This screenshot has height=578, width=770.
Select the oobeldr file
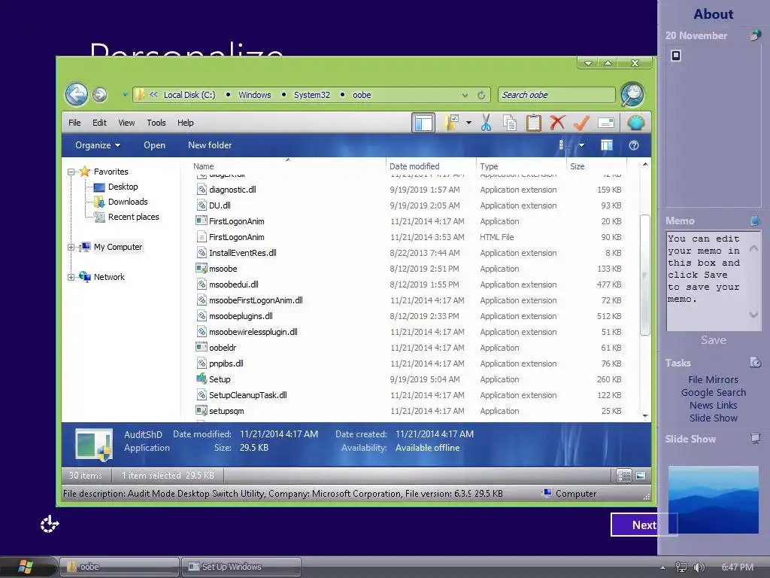pyautogui.click(x=223, y=348)
